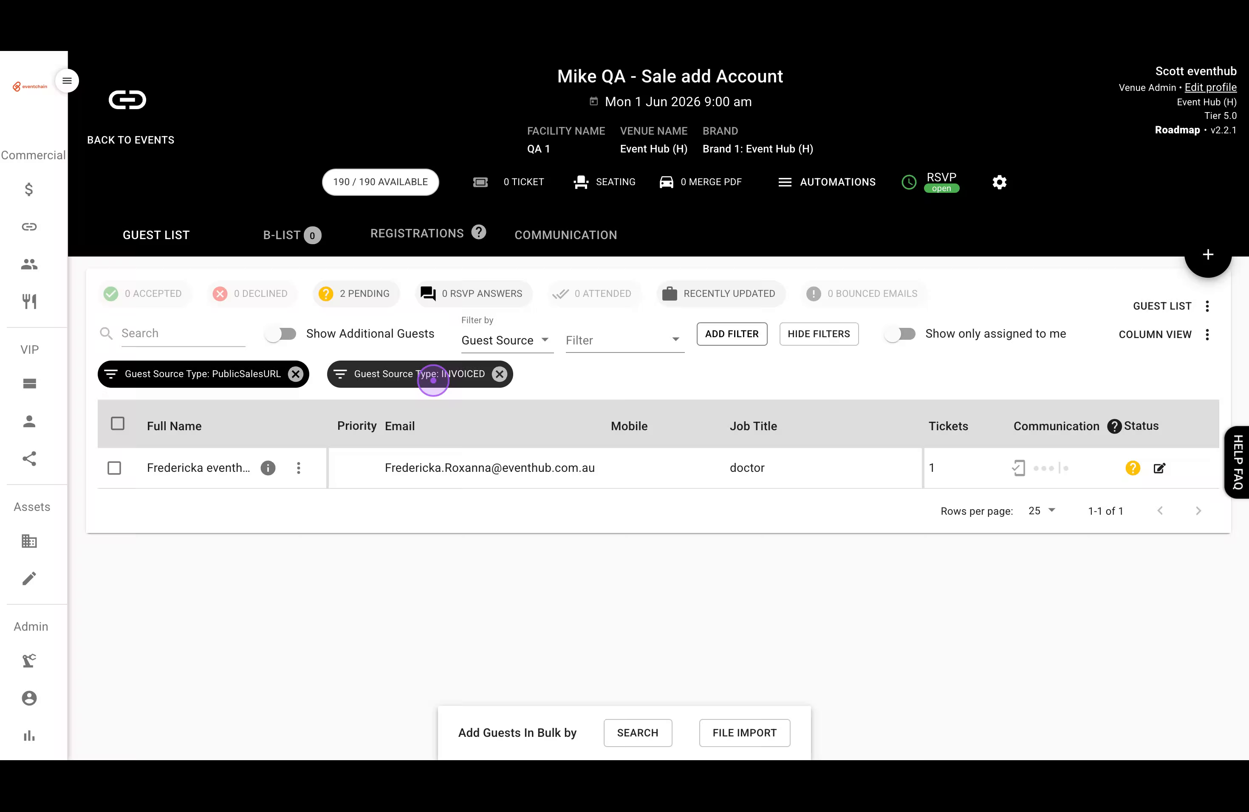Open the Automations menu
This screenshot has width=1249, height=812.
pyautogui.click(x=827, y=182)
